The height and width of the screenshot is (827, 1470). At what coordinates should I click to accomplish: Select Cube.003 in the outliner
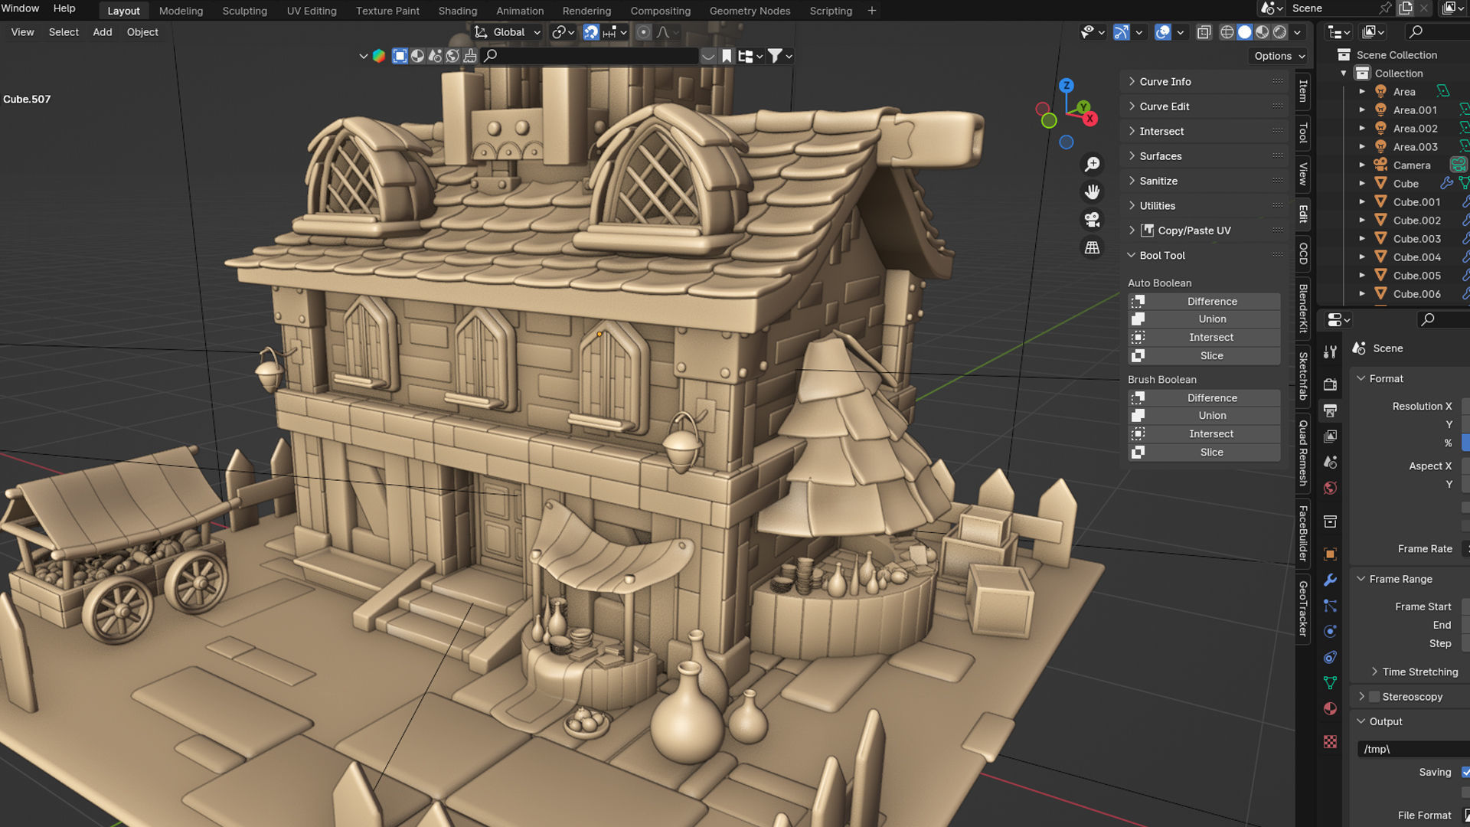click(1417, 239)
